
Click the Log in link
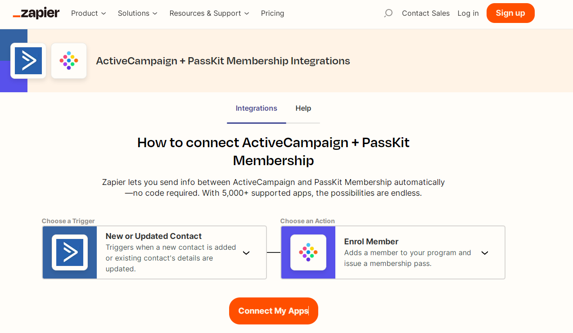[x=468, y=13]
